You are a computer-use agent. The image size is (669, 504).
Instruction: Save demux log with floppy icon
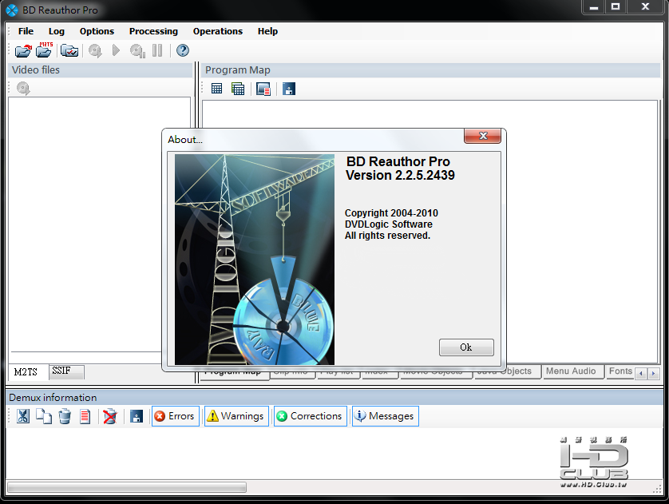[136, 416]
